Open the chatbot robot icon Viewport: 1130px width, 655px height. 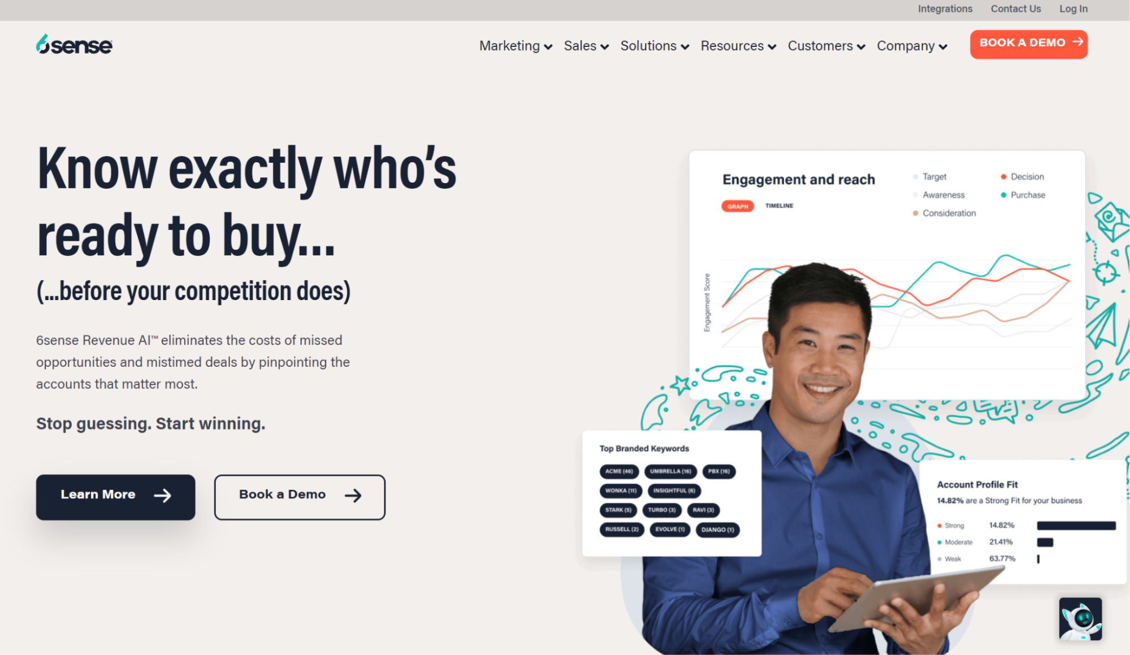1080,619
